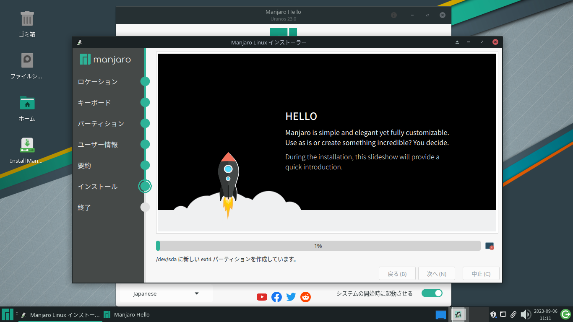
Task: Maximize the Manjaro installer window
Action: [x=482, y=42]
